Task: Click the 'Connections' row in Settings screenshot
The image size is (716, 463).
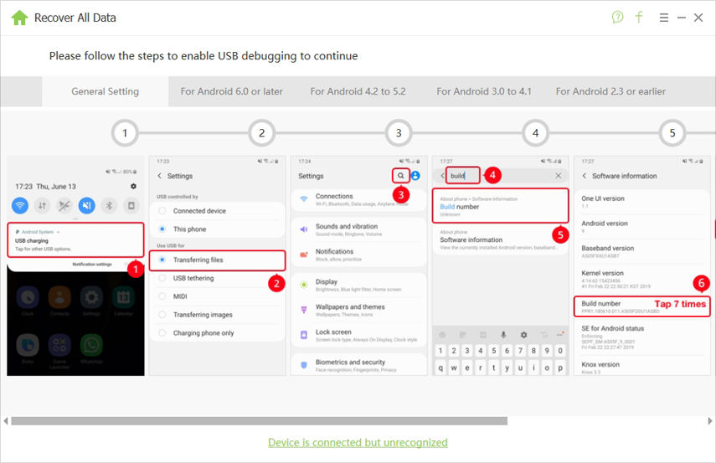Action: click(x=359, y=199)
